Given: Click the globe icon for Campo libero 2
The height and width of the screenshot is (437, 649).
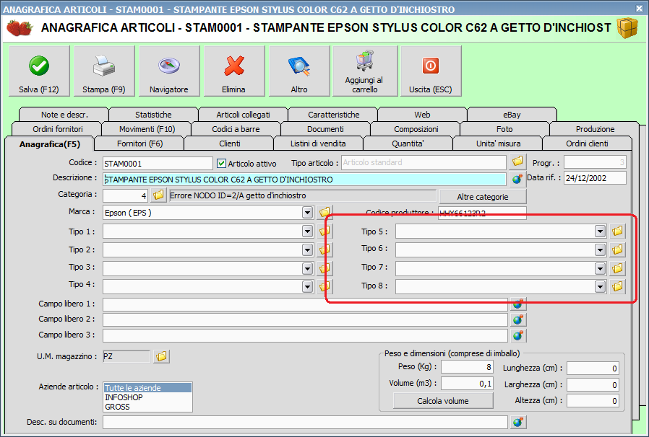Looking at the screenshot, I should (x=517, y=319).
